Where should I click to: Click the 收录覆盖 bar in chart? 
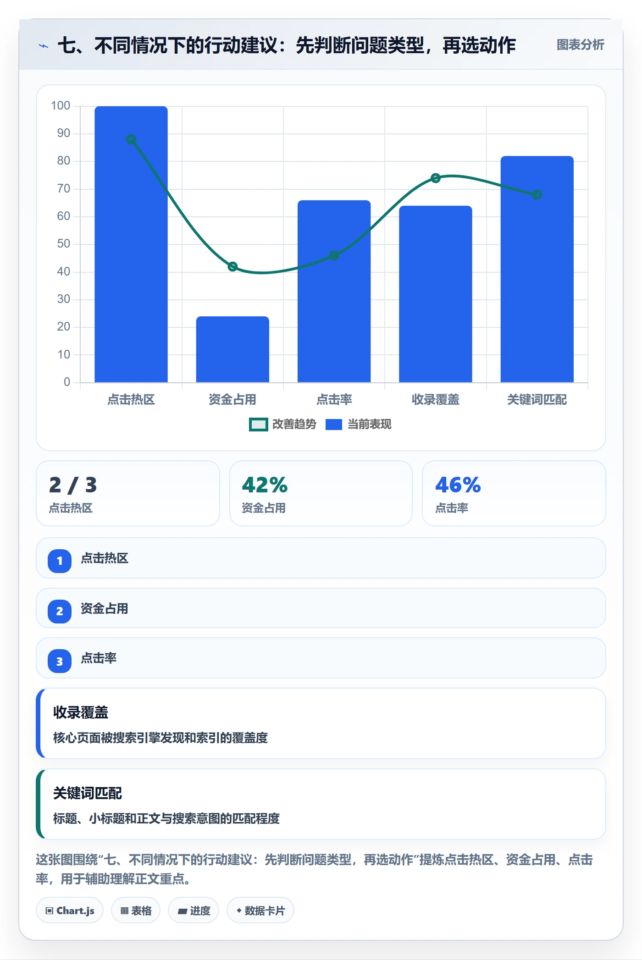[x=436, y=294]
